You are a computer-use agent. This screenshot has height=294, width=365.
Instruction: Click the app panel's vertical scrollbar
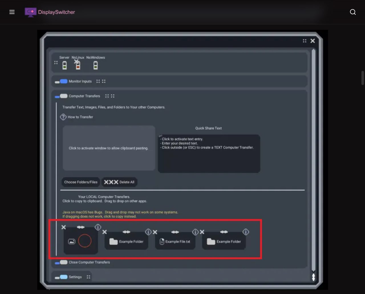click(x=314, y=160)
